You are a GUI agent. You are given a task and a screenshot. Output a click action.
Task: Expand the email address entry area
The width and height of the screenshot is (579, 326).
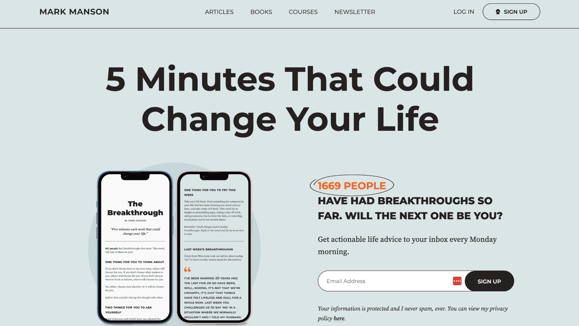(x=388, y=281)
